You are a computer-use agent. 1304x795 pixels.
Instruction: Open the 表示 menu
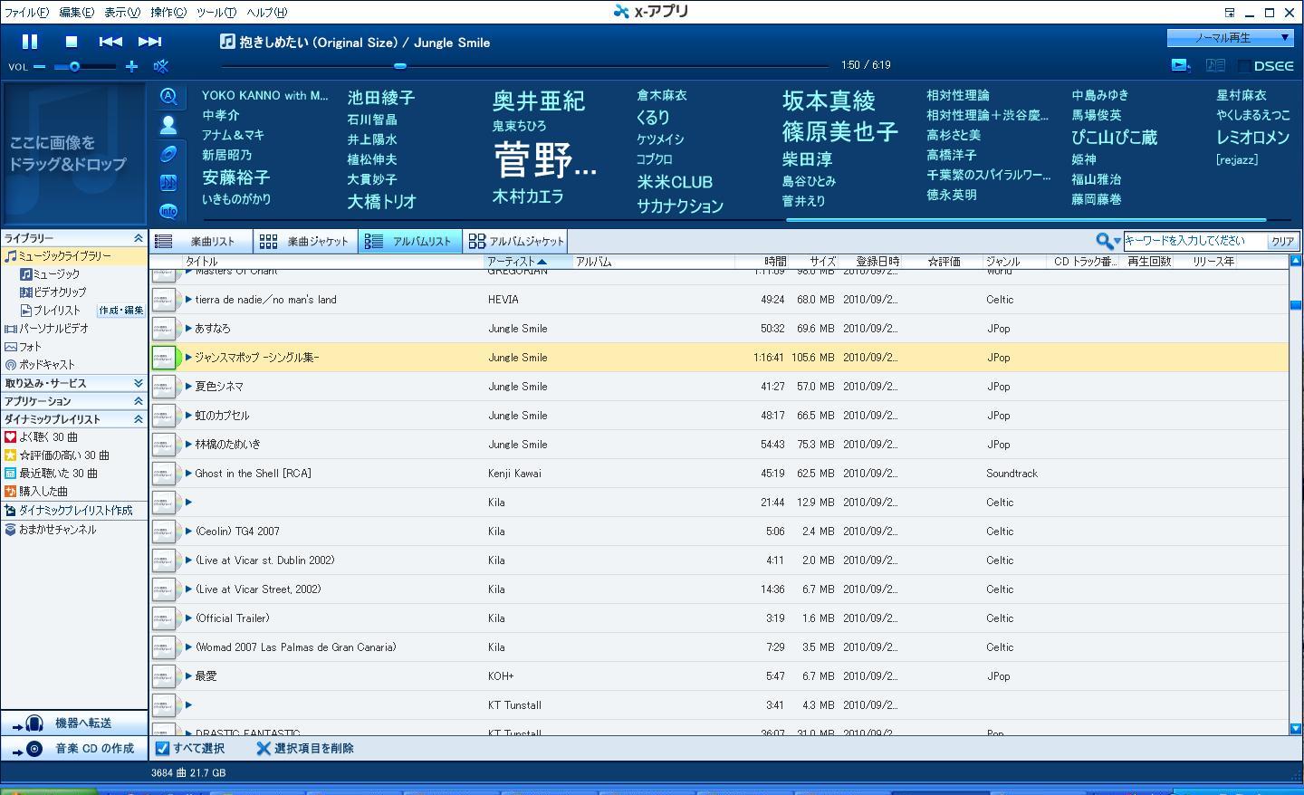click(x=122, y=13)
